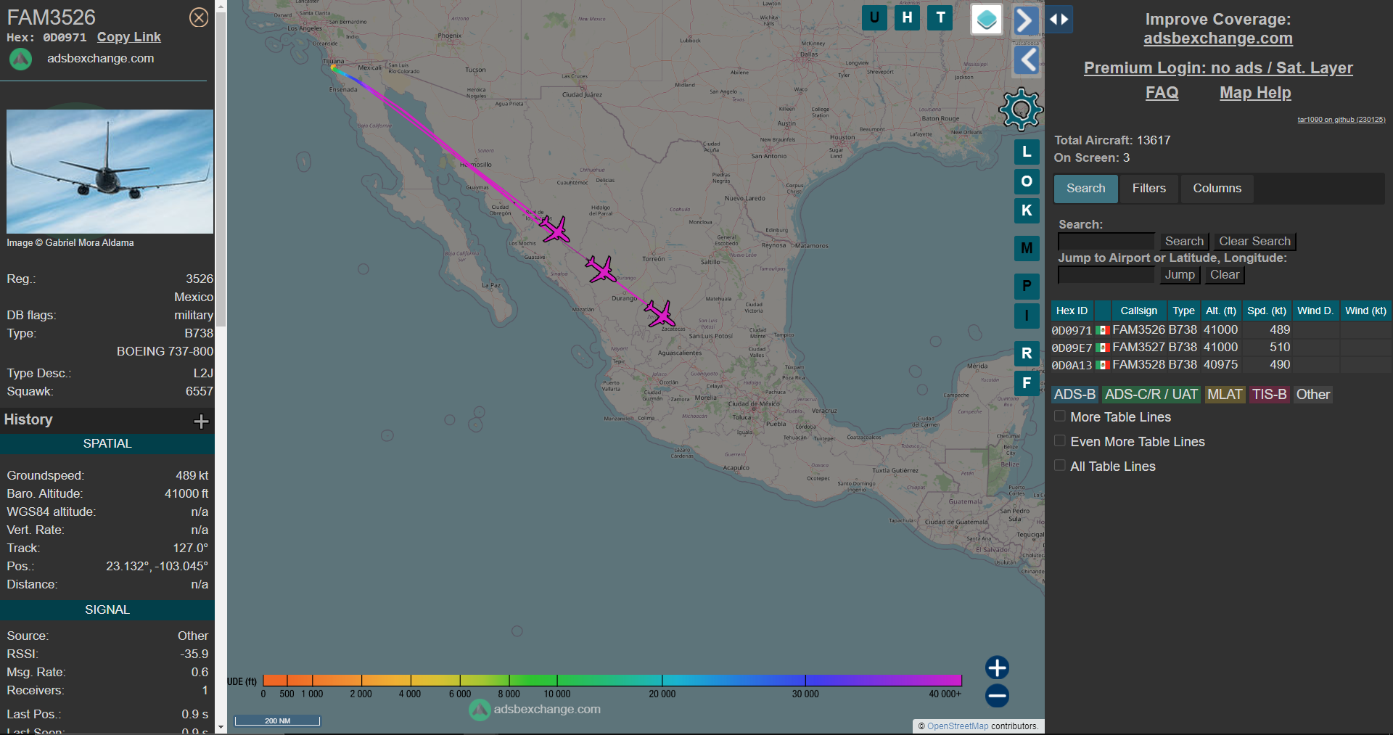The width and height of the screenshot is (1393, 735).
Task: Sort table by Wind (kt) column
Action: coord(1365,311)
